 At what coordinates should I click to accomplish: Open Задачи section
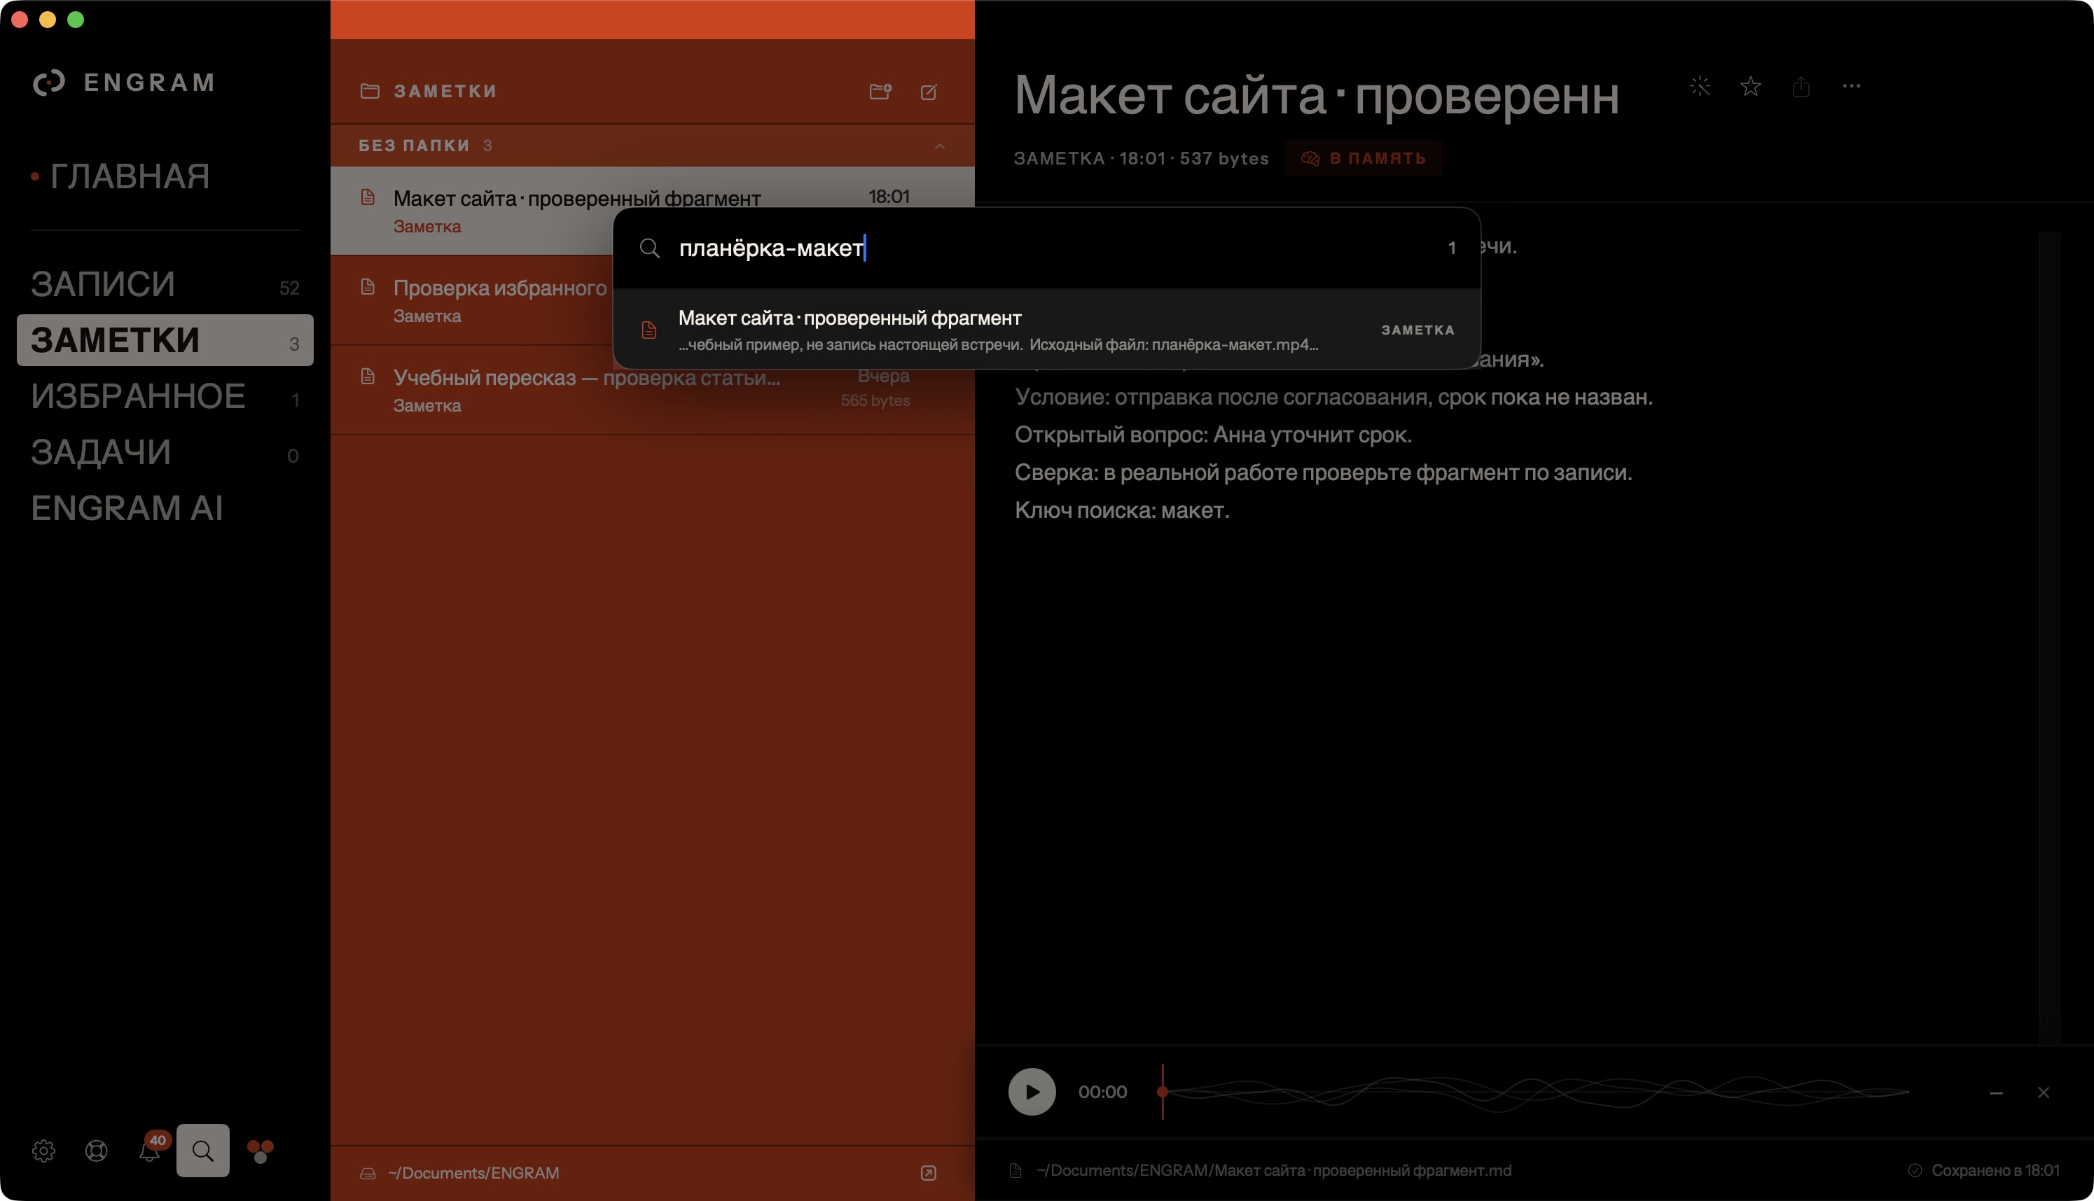(165, 452)
